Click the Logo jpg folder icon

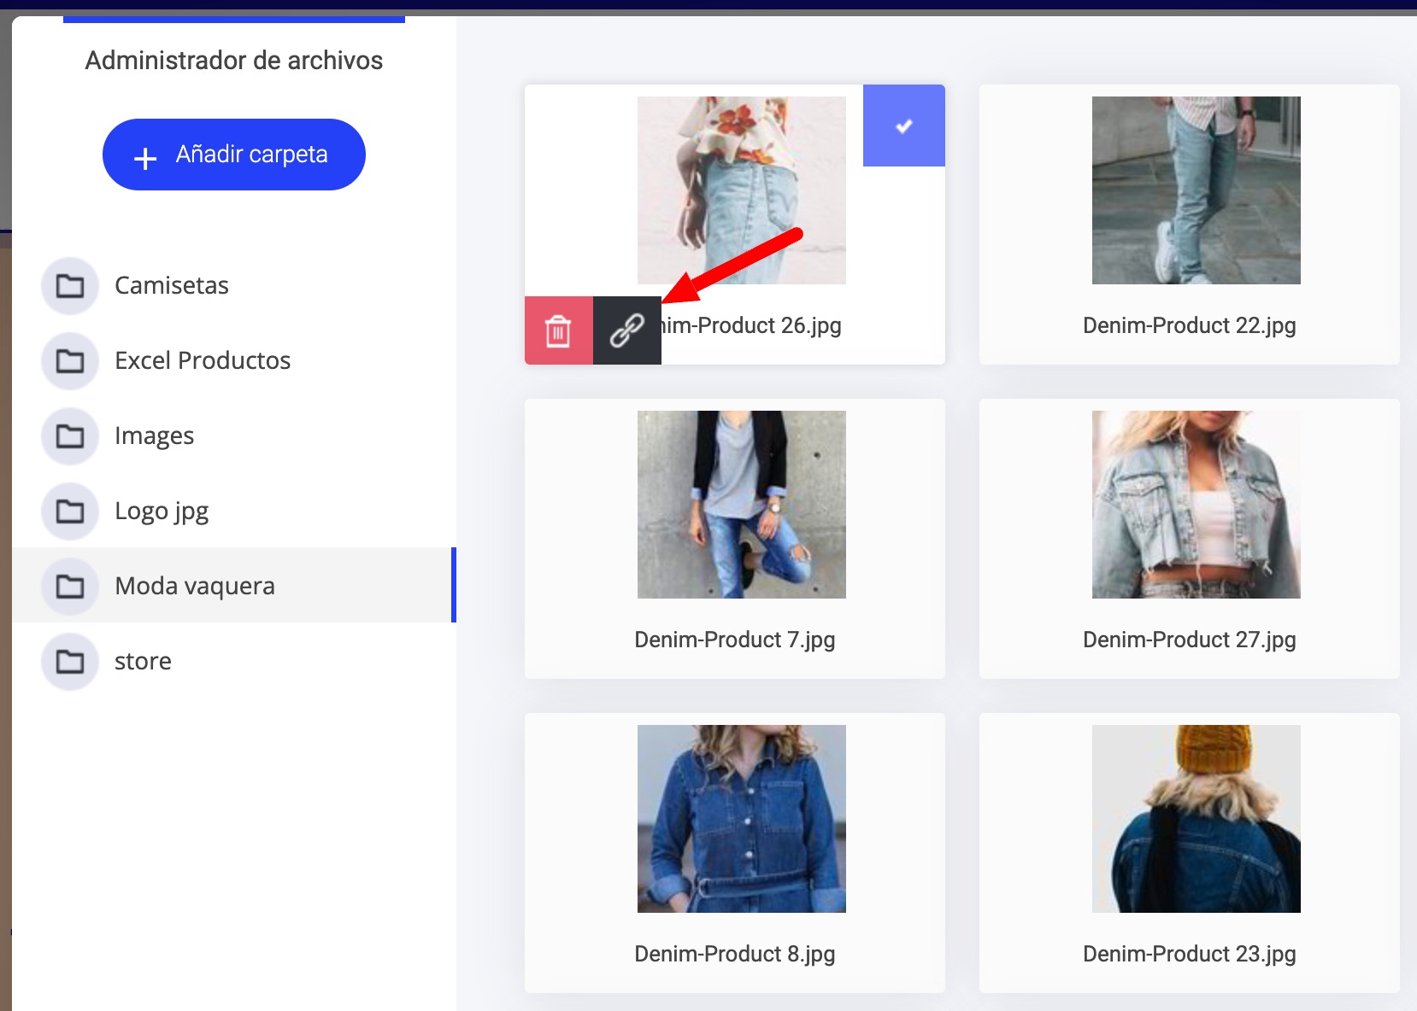point(70,511)
